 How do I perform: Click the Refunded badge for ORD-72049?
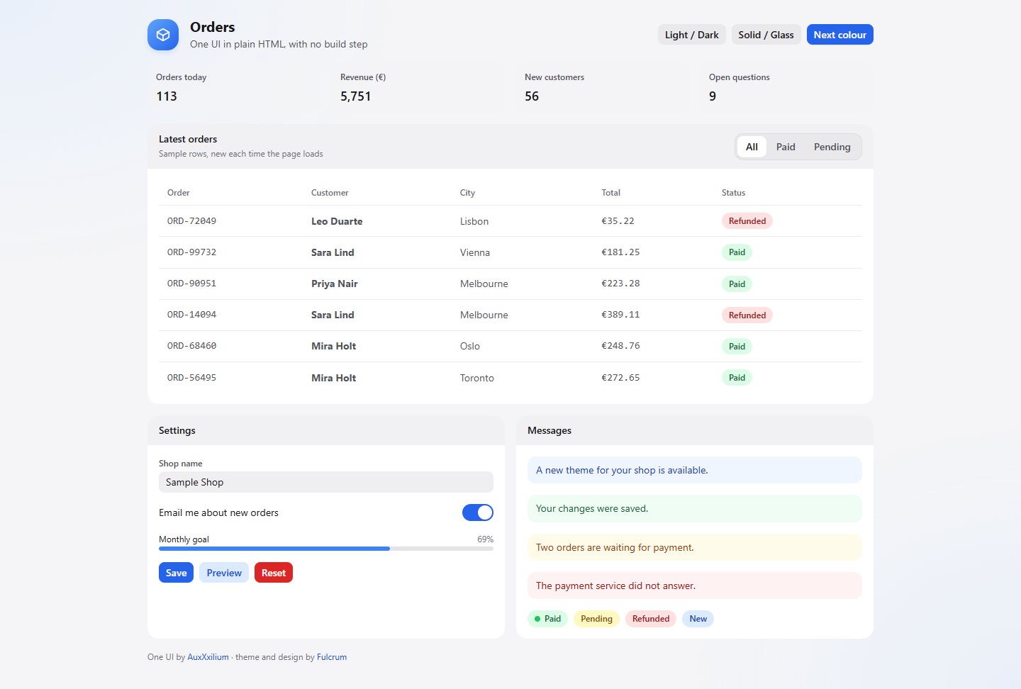[x=747, y=221]
